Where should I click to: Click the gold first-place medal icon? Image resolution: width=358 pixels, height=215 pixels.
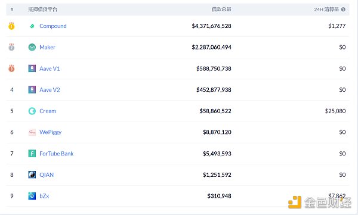pyautogui.click(x=11, y=26)
